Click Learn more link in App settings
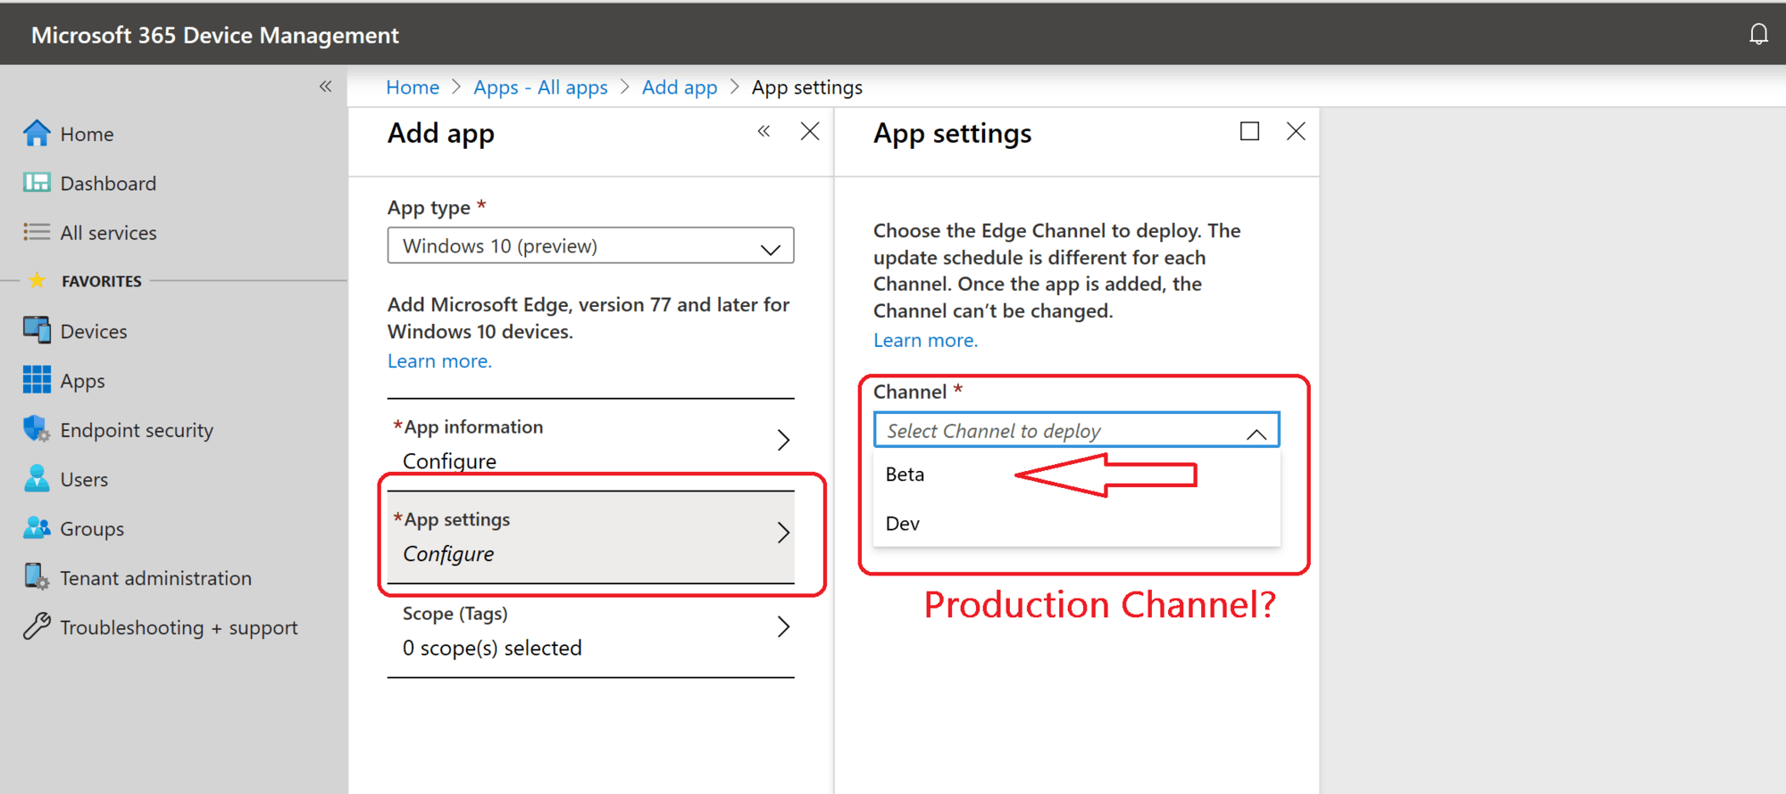 pyautogui.click(x=925, y=341)
